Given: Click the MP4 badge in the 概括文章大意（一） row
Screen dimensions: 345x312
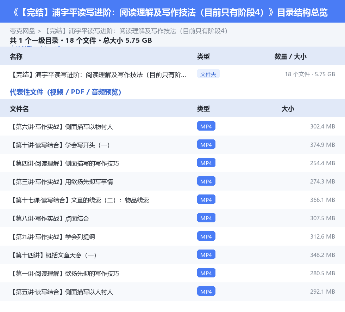Looking at the screenshot, I should [x=206, y=254].
